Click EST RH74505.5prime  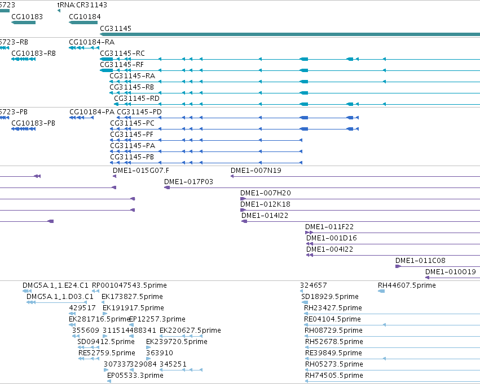[334, 376]
